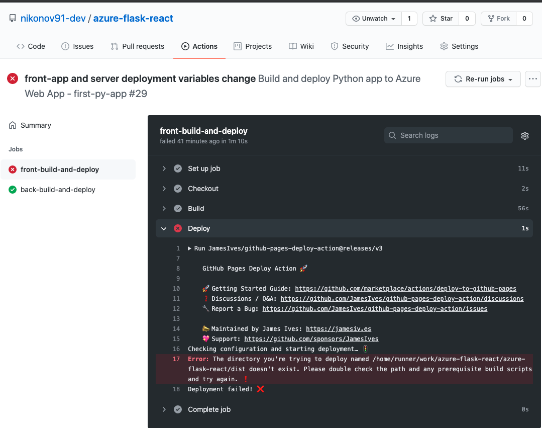Image resolution: width=542 pixels, height=428 pixels.
Task: Follow the github-pages-deploy-action bug report link
Action: (375, 308)
